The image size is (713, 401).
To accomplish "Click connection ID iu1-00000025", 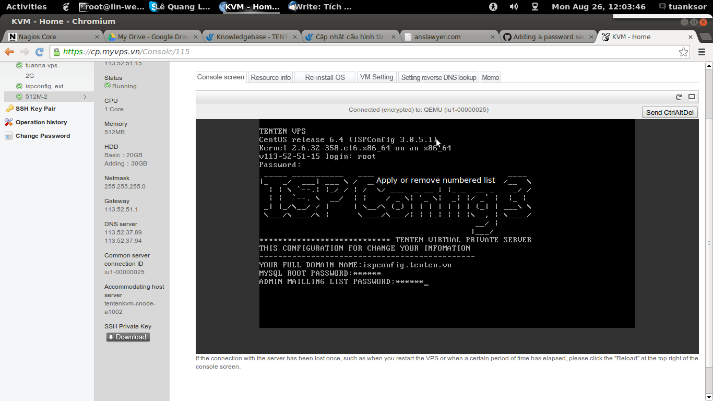I will 124,272.
